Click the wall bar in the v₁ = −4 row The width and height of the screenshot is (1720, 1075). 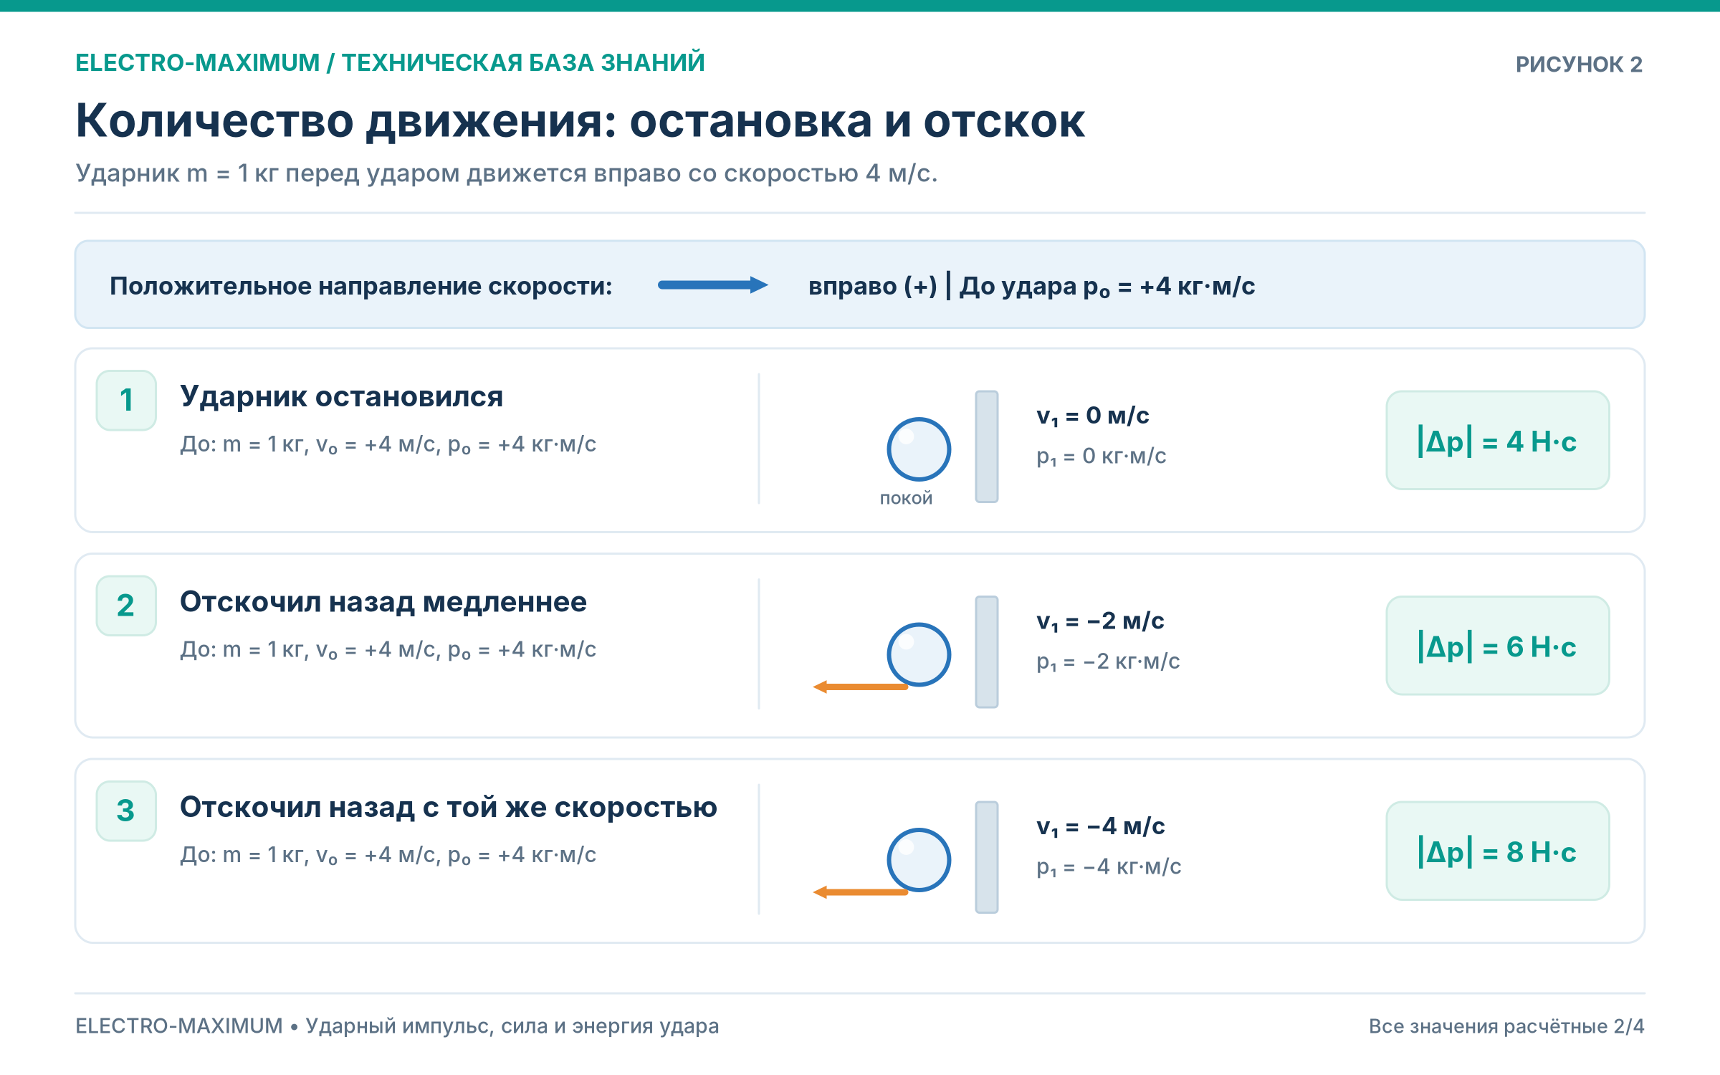[987, 857]
